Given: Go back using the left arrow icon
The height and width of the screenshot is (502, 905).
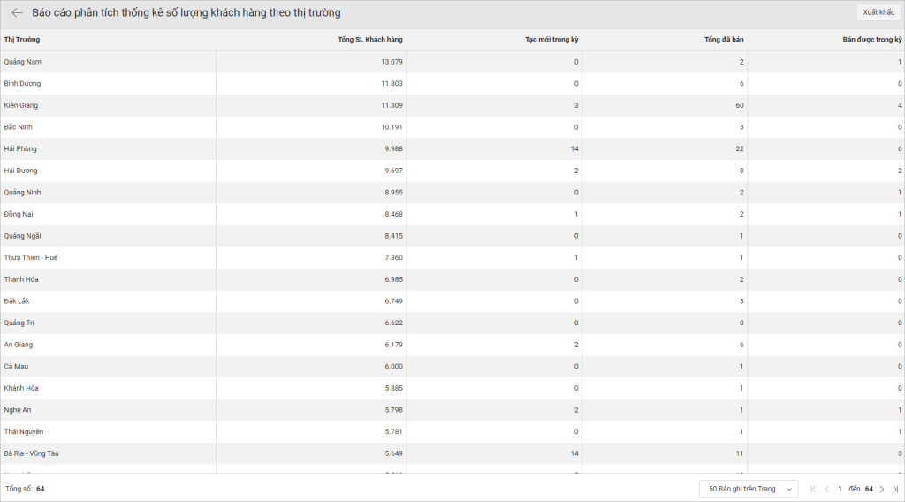Looking at the screenshot, I should point(18,12).
